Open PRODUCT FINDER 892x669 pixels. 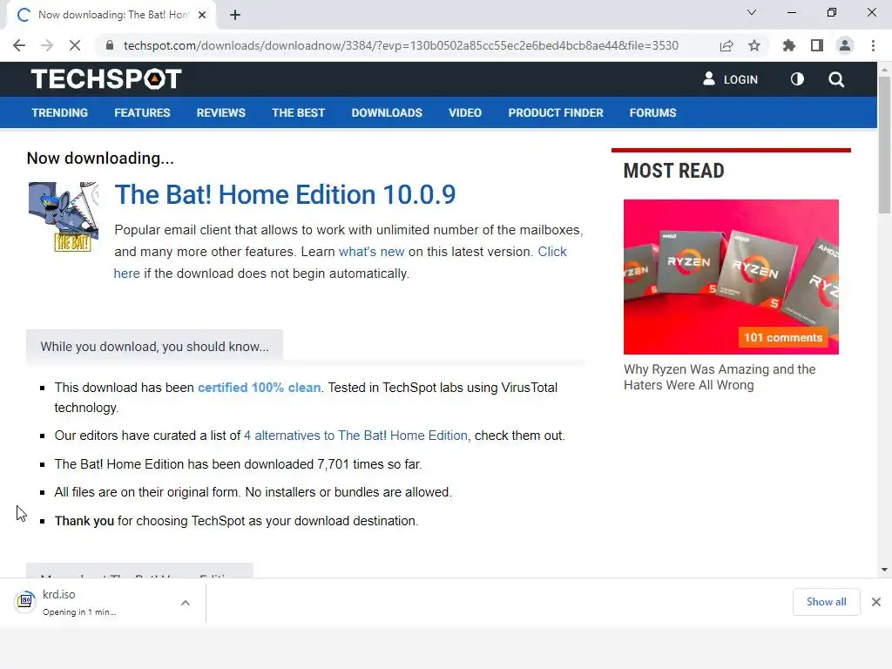556,112
